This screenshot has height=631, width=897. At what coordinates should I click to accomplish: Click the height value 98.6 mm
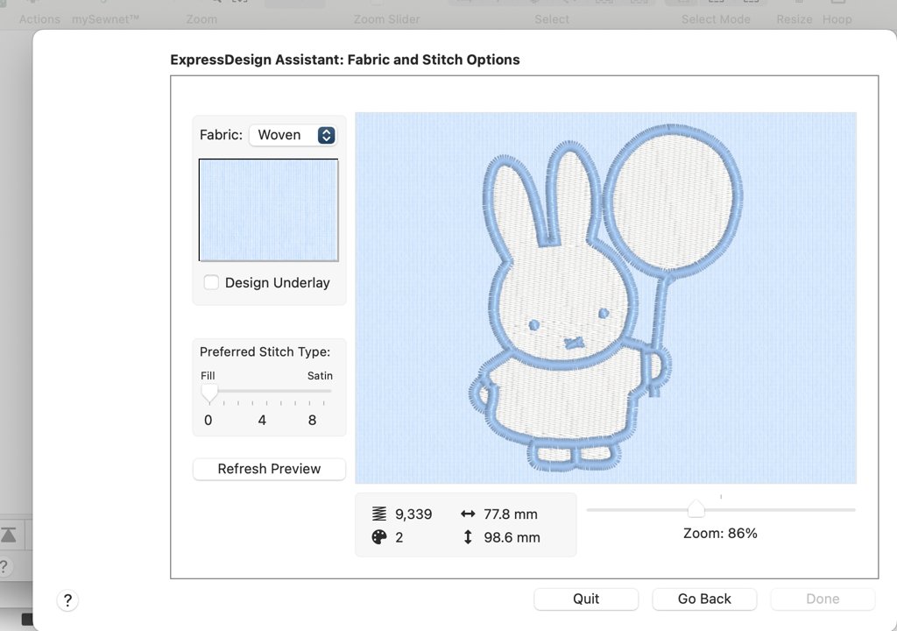(x=512, y=538)
